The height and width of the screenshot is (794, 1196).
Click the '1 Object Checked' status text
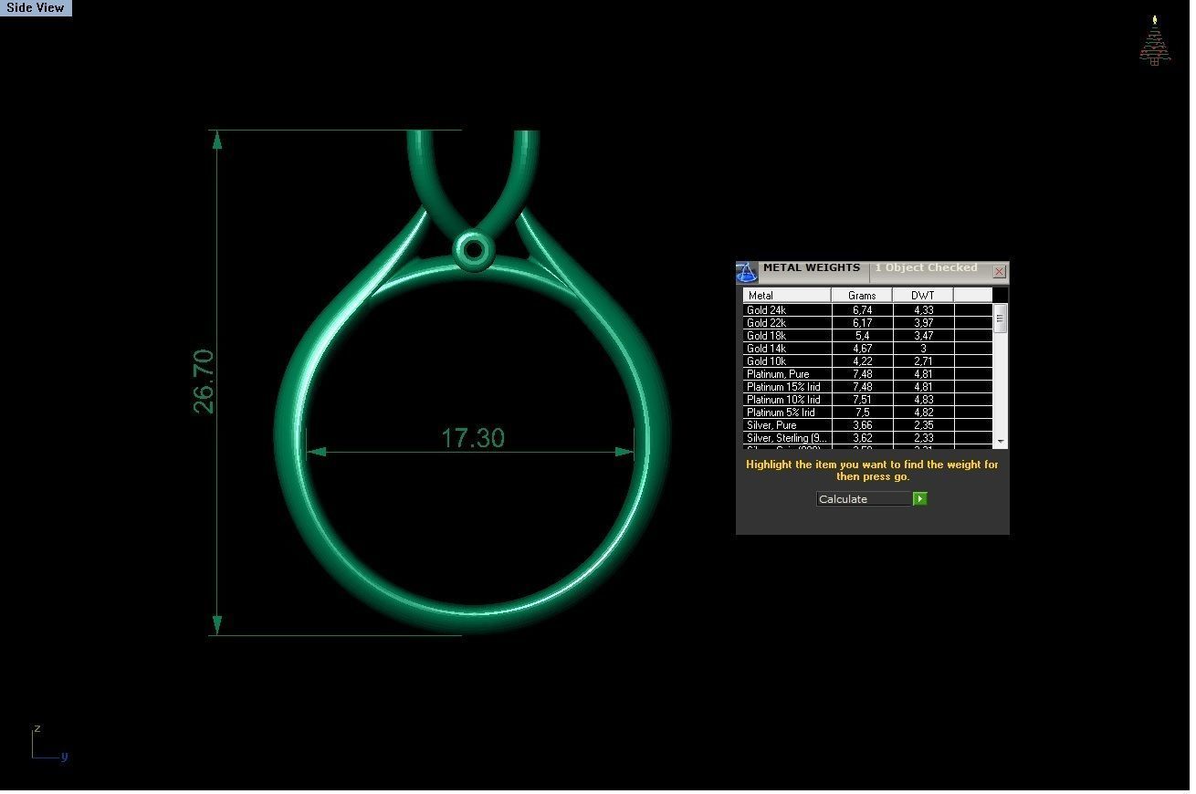point(926,268)
